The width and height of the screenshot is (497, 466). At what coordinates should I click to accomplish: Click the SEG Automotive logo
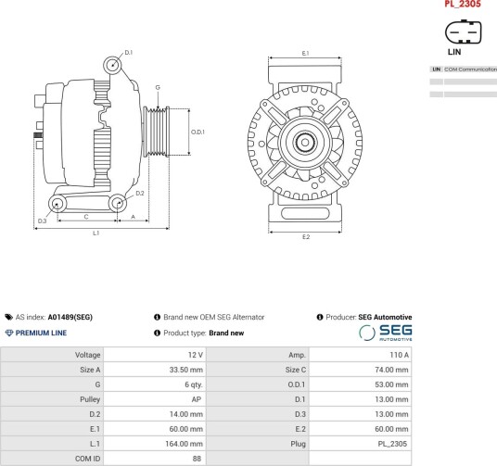[386, 333]
